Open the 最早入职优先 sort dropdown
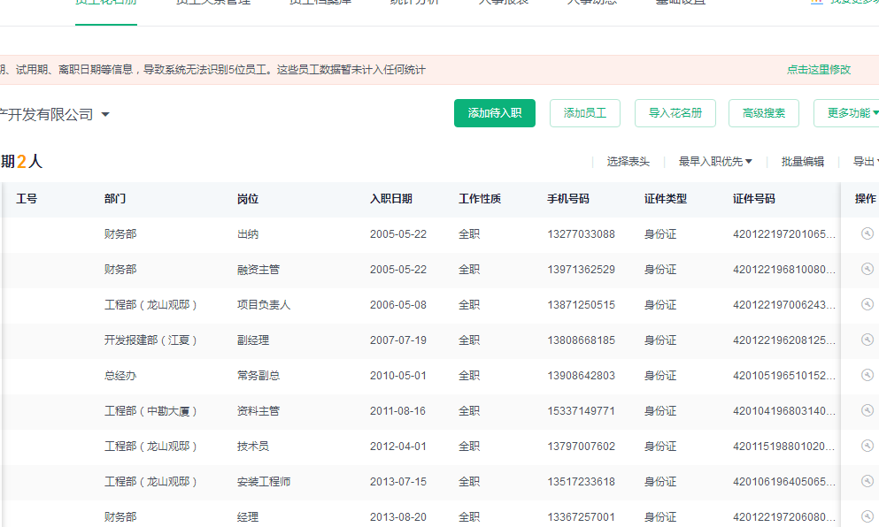The height and width of the screenshot is (527, 879). (715, 162)
